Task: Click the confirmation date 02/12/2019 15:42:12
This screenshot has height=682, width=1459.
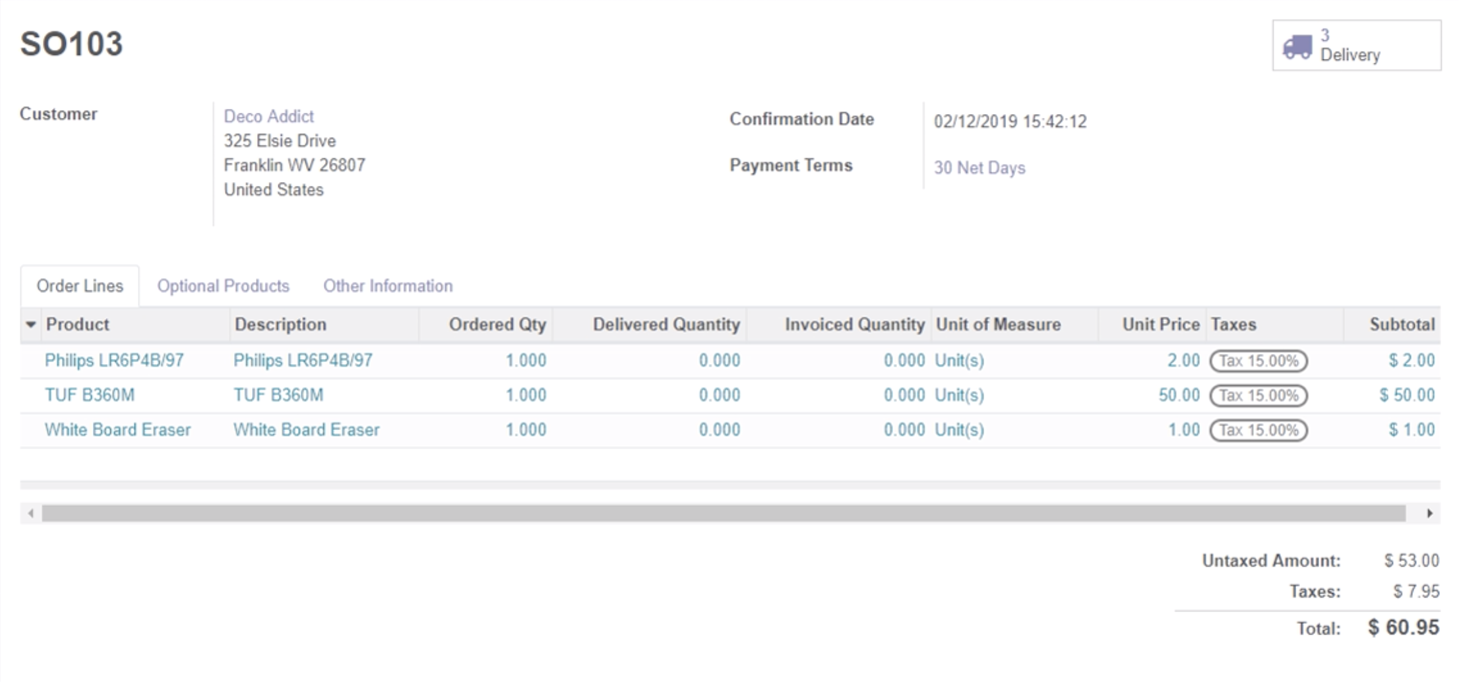Action: (1010, 121)
